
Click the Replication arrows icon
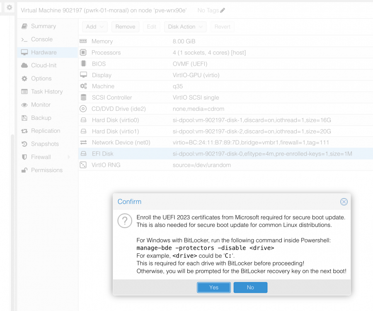click(x=24, y=131)
